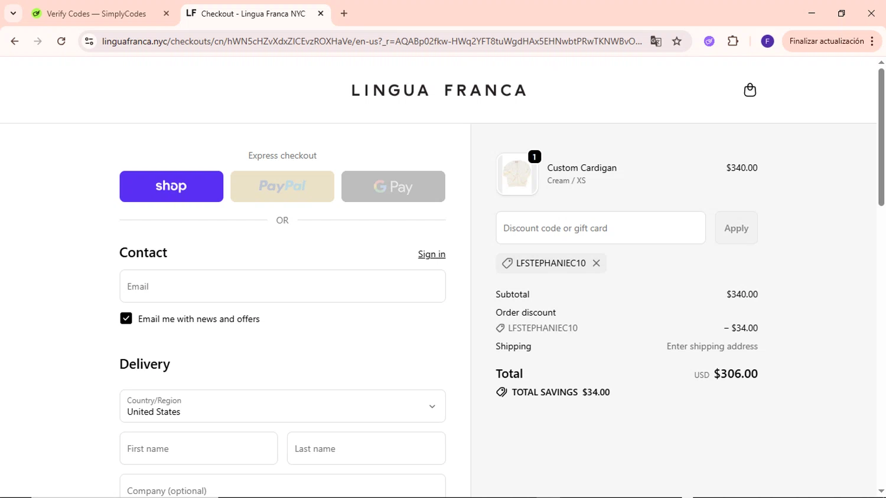The height and width of the screenshot is (498, 886).
Task: Close the Checkout Lingua Franca tab
Action: click(x=321, y=13)
